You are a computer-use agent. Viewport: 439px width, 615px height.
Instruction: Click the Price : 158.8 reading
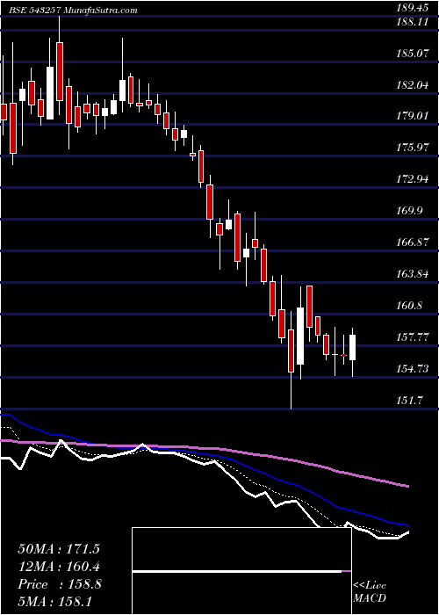click(x=60, y=584)
